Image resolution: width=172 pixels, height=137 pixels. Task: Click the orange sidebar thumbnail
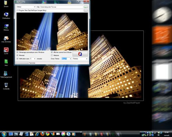coord(162,35)
